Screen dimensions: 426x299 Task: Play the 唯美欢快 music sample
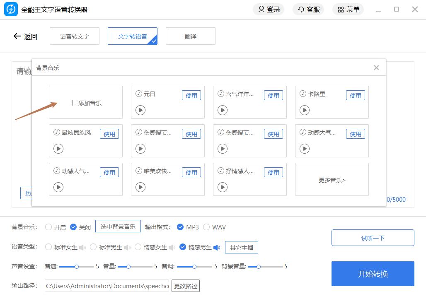[140, 187]
